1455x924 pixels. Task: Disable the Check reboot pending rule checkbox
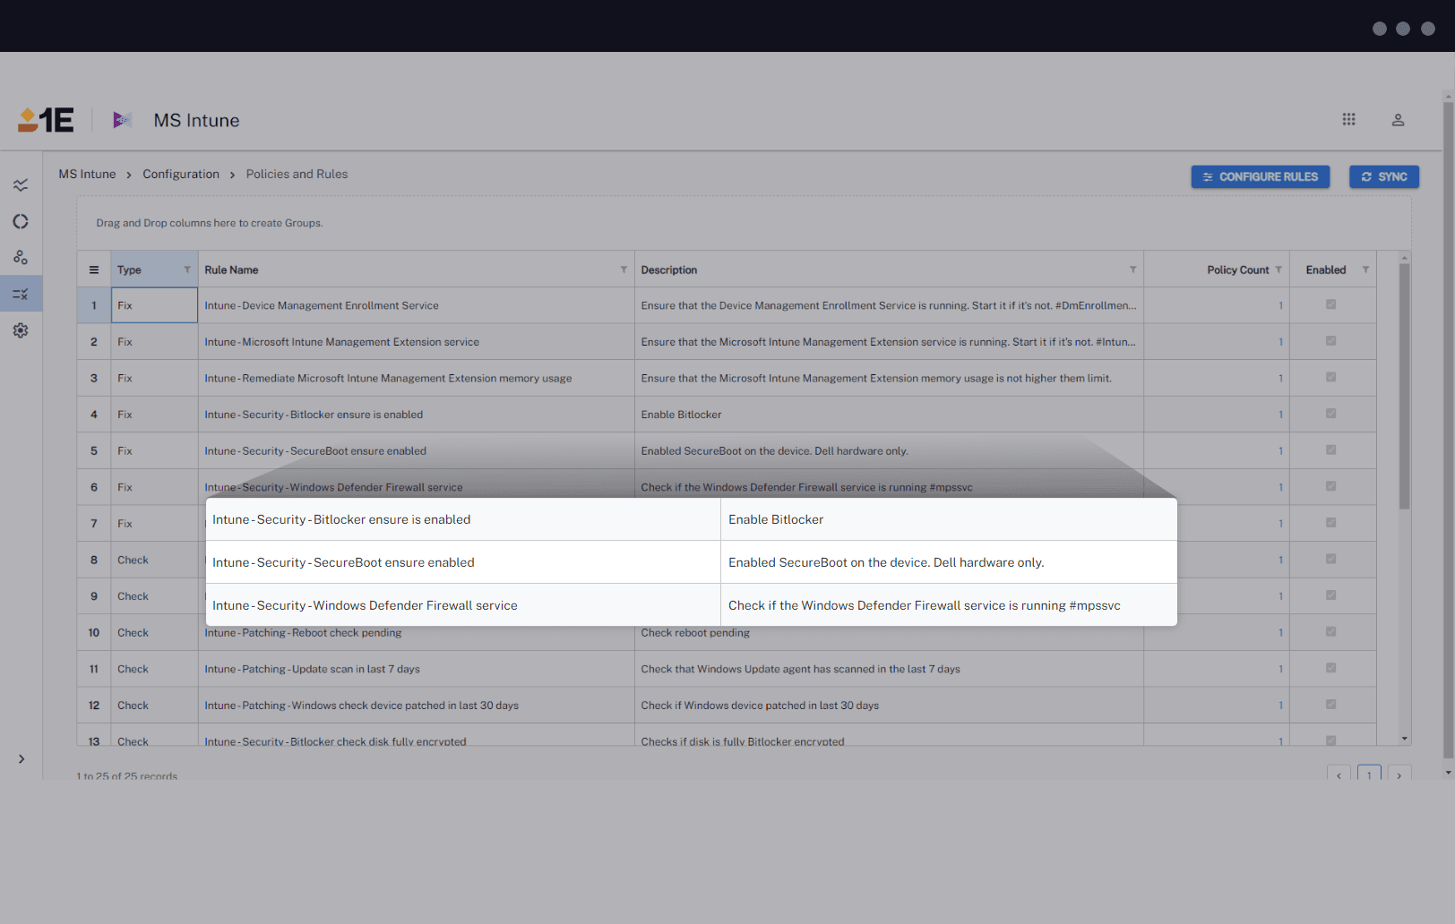[1330, 631]
